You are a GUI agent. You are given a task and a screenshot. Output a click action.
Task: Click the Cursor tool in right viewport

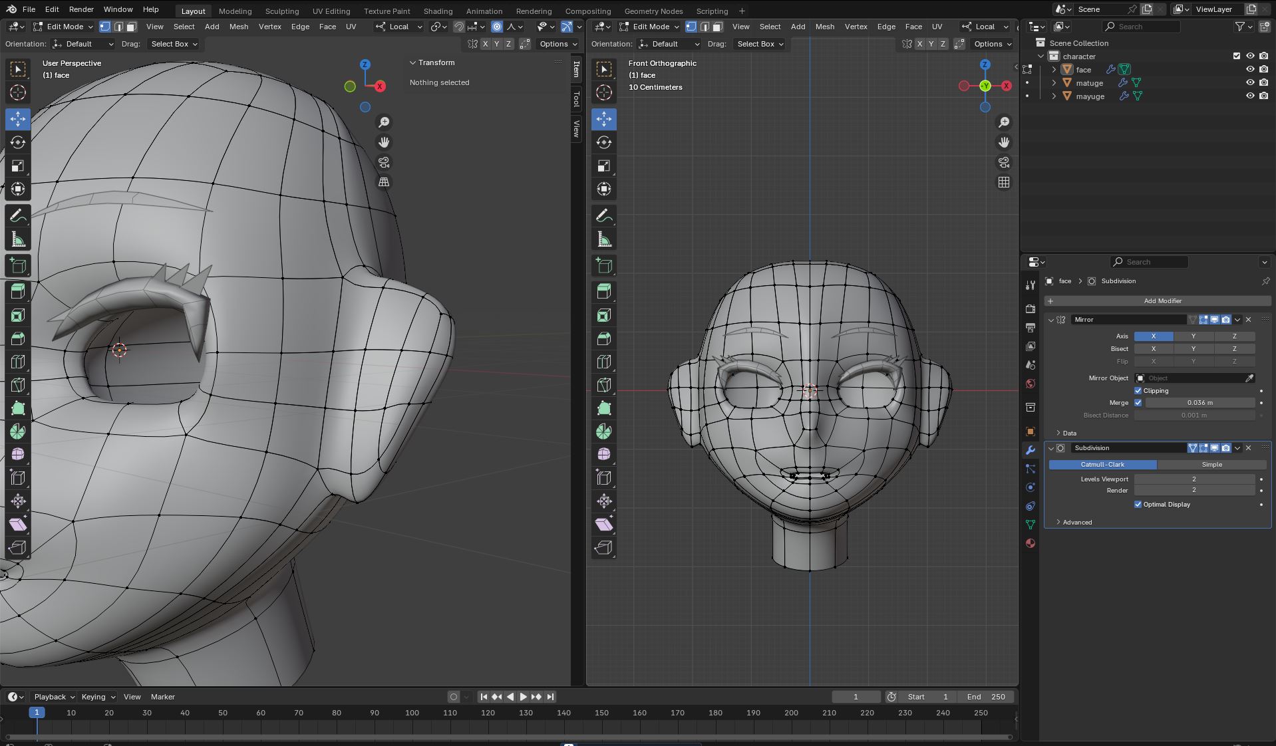pyautogui.click(x=603, y=92)
